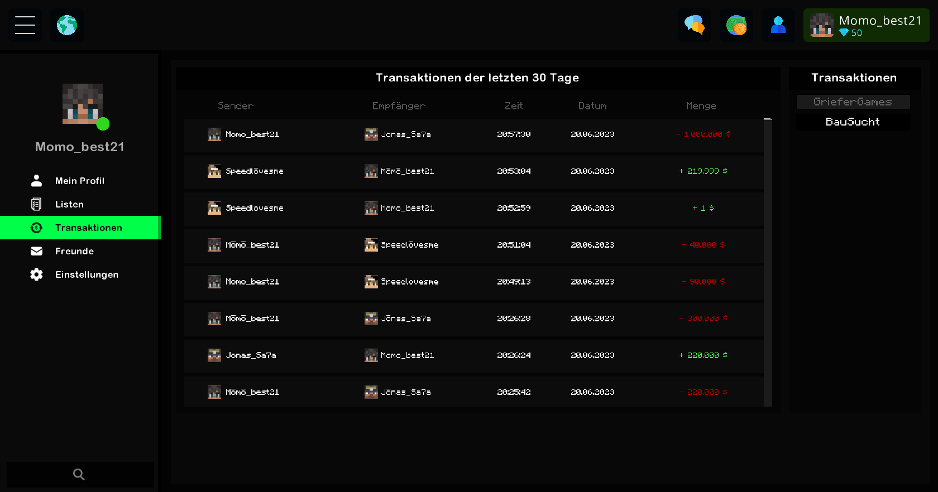Open Momo_best21 account button in header
The width and height of the screenshot is (938, 492).
[x=867, y=25]
